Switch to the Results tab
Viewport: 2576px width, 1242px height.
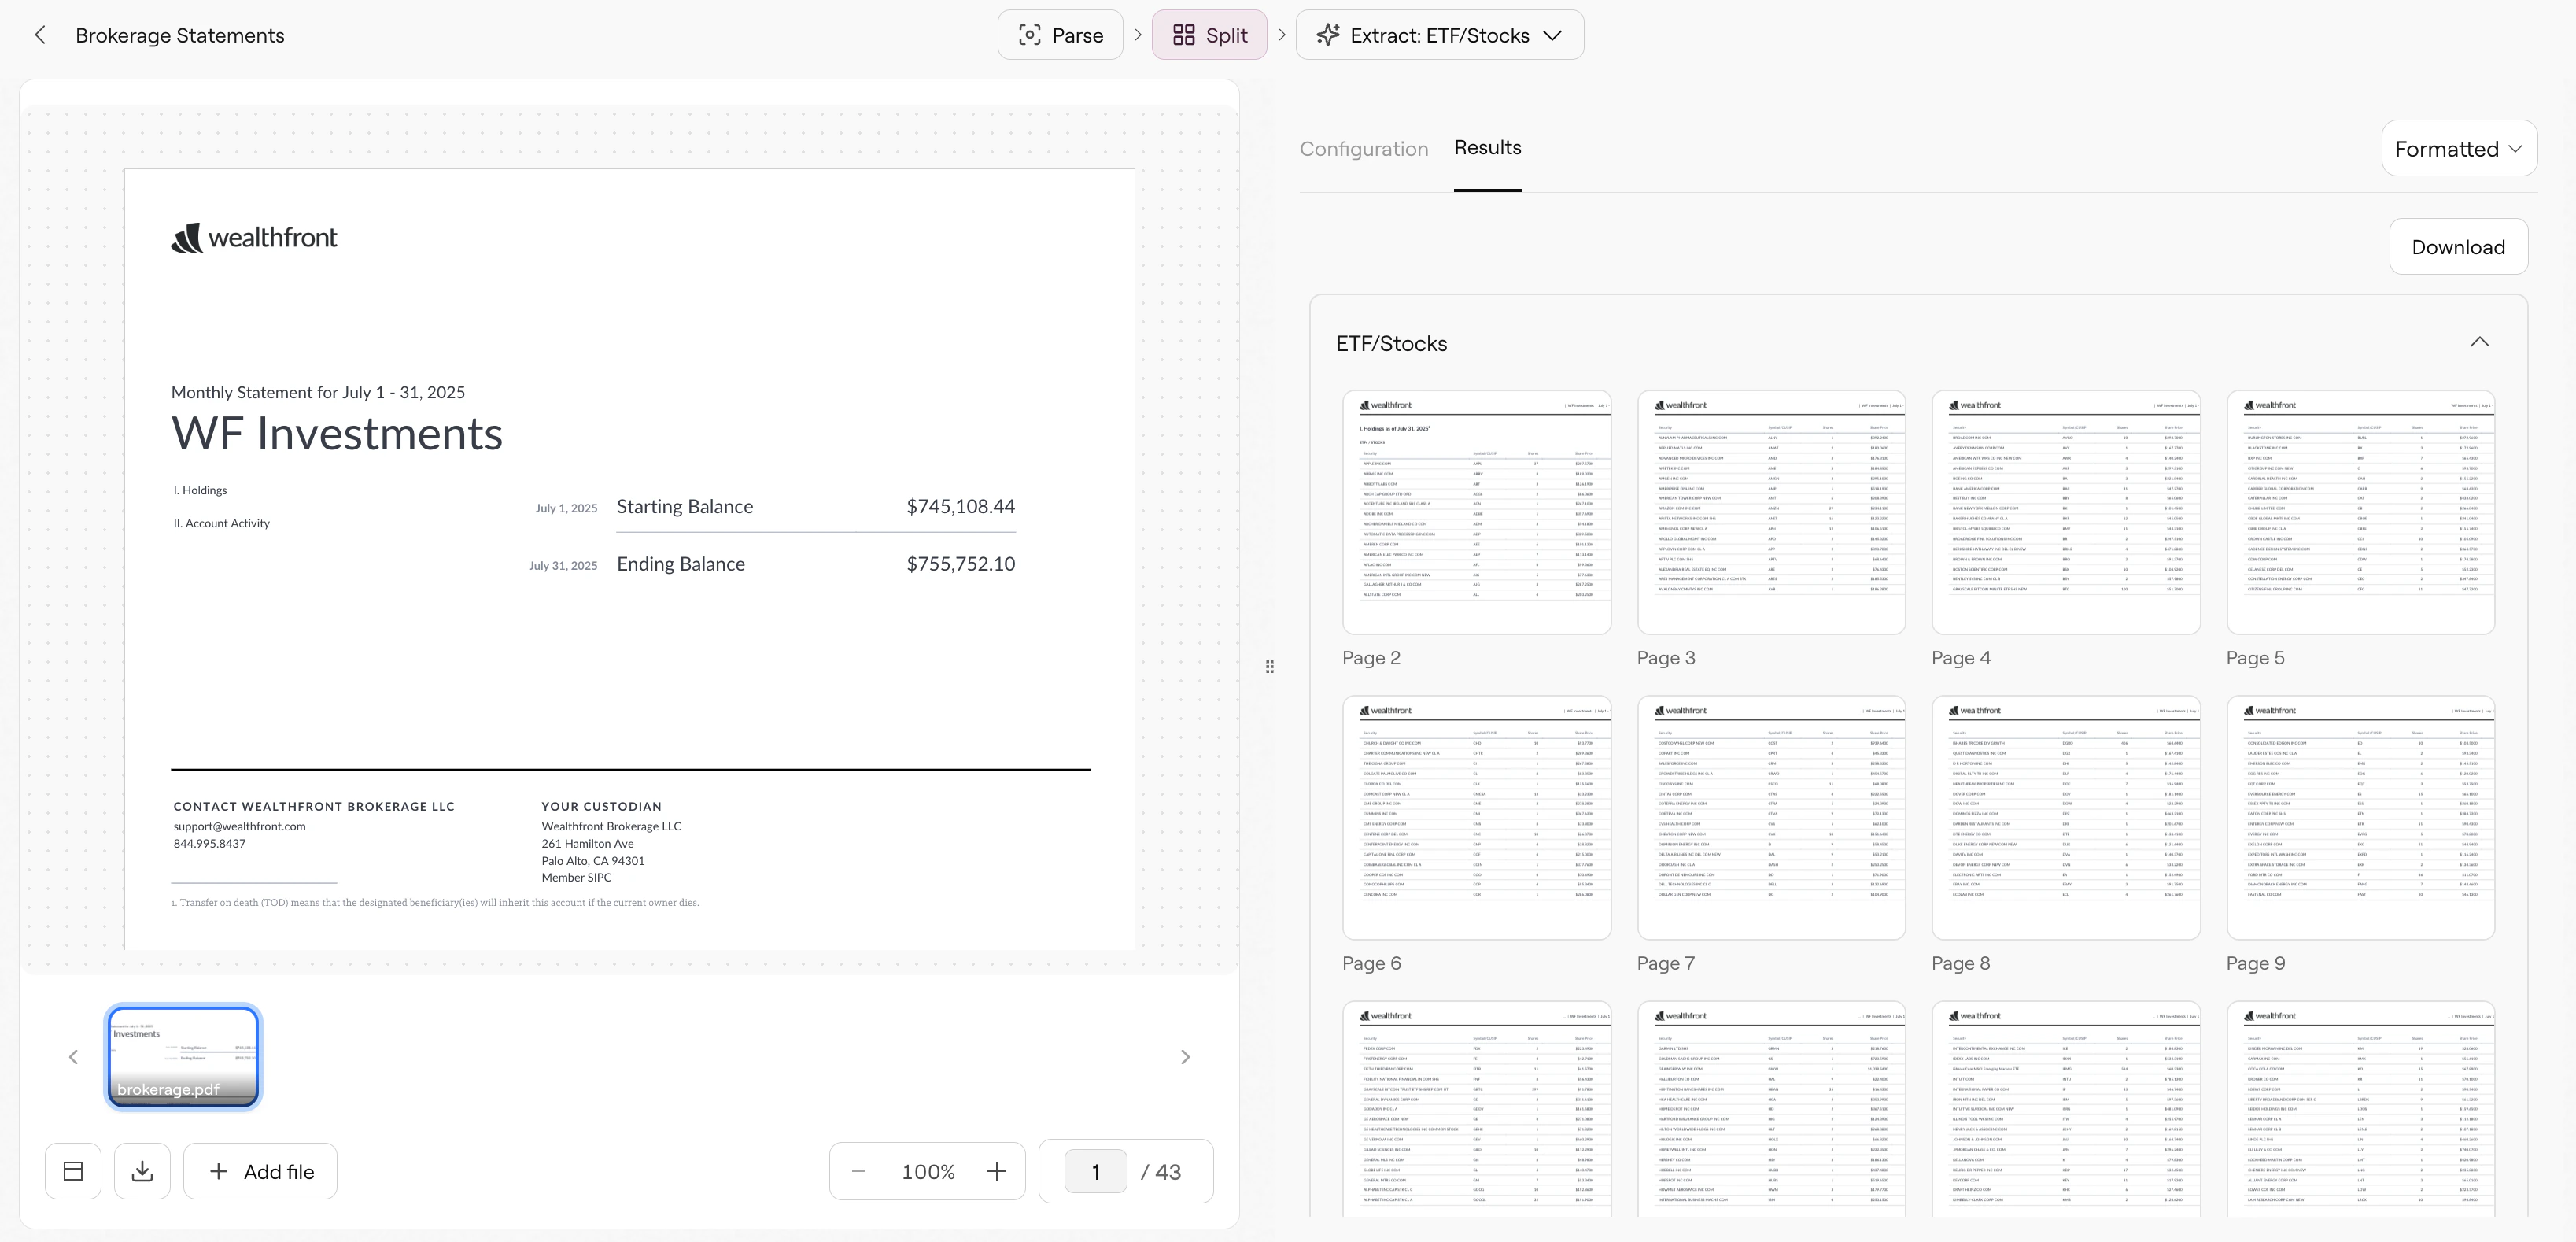[x=1487, y=148]
